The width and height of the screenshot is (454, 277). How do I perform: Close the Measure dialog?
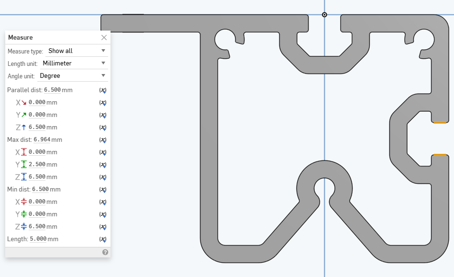pos(104,38)
